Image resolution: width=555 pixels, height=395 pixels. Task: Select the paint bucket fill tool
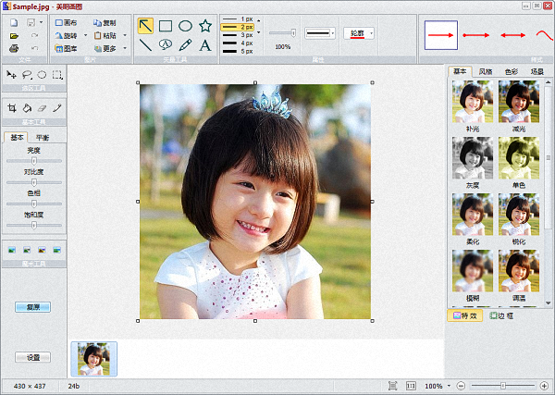(27, 108)
